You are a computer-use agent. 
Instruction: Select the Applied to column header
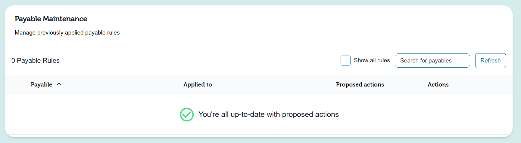tap(198, 85)
